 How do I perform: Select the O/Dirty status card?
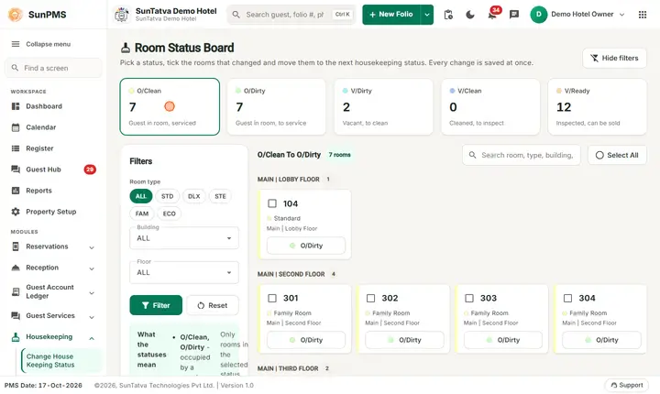pyautogui.click(x=277, y=106)
